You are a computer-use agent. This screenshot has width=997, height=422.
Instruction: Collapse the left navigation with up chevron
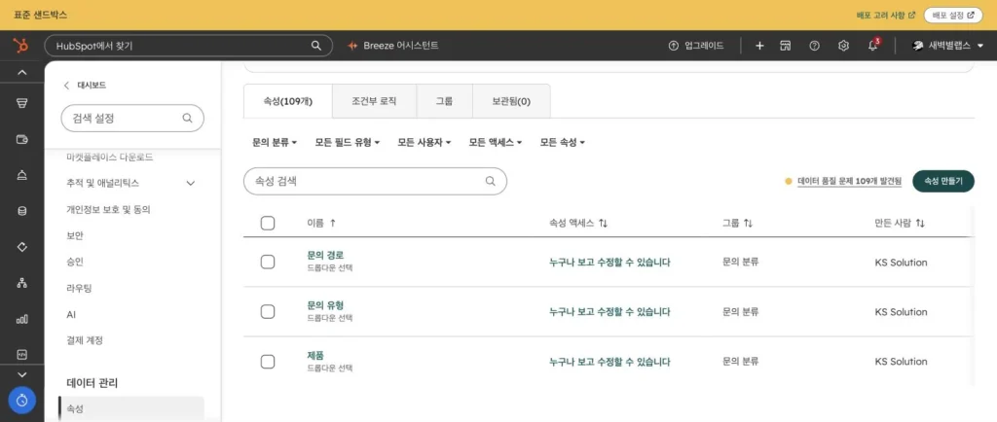pos(21,73)
